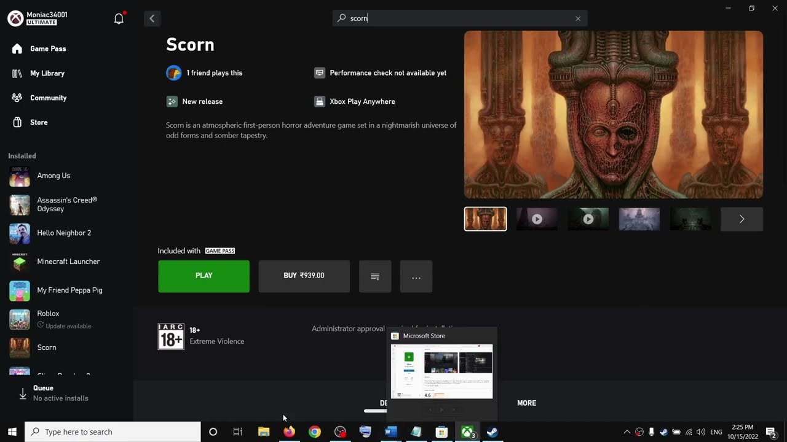This screenshot has width=787, height=442.
Task: Open File Explorer from the taskbar
Action: tap(264, 432)
